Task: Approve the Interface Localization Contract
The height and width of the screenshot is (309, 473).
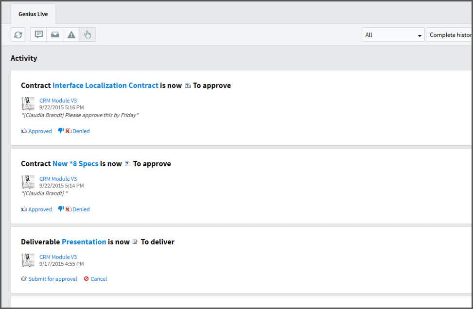Action: (37, 131)
